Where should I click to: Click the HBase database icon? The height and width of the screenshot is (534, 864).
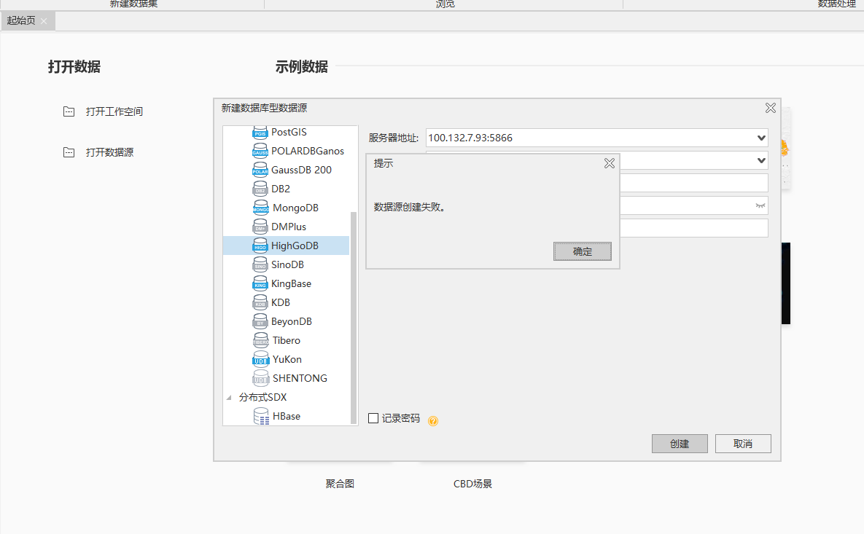click(261, 416)
